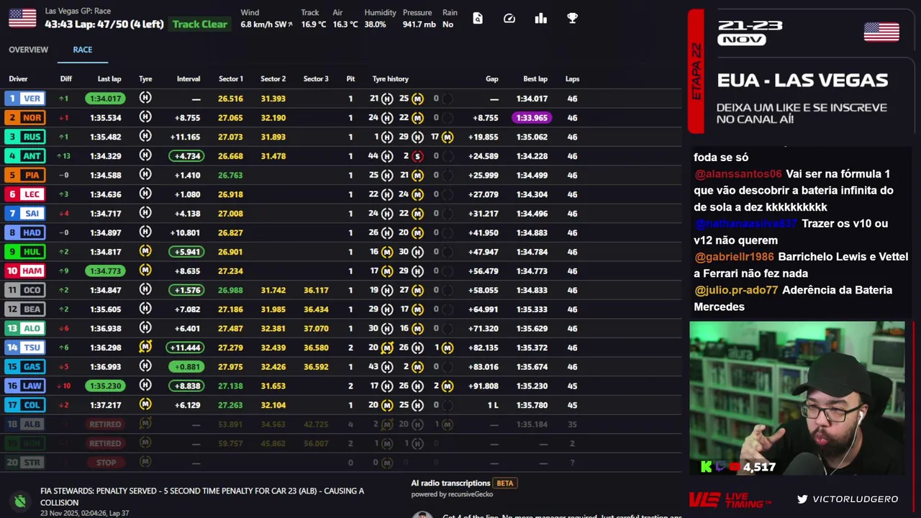Click the Twitter bird icon beside VICTORLUDGERO
Screen dimensions: 921x518
(x=802, y=499)
